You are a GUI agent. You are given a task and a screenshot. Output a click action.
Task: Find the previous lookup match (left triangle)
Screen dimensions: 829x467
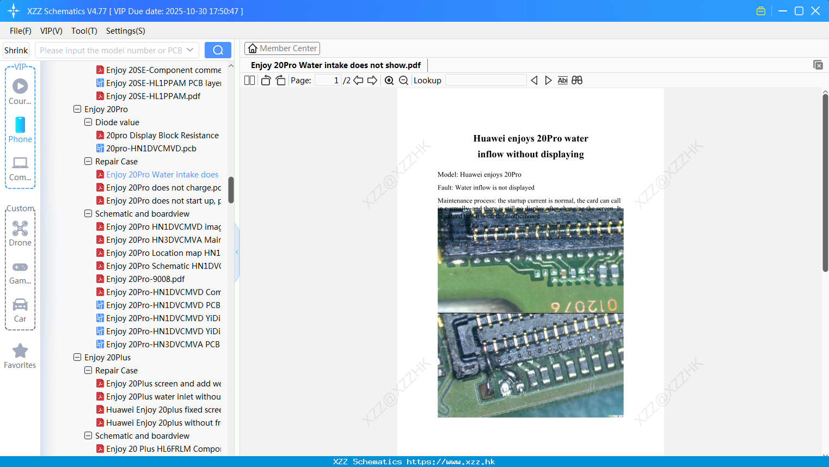tap(534, 81)
